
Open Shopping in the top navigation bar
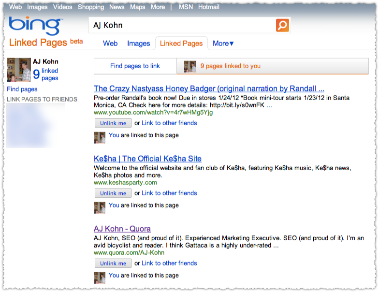(x=91, y=7)
